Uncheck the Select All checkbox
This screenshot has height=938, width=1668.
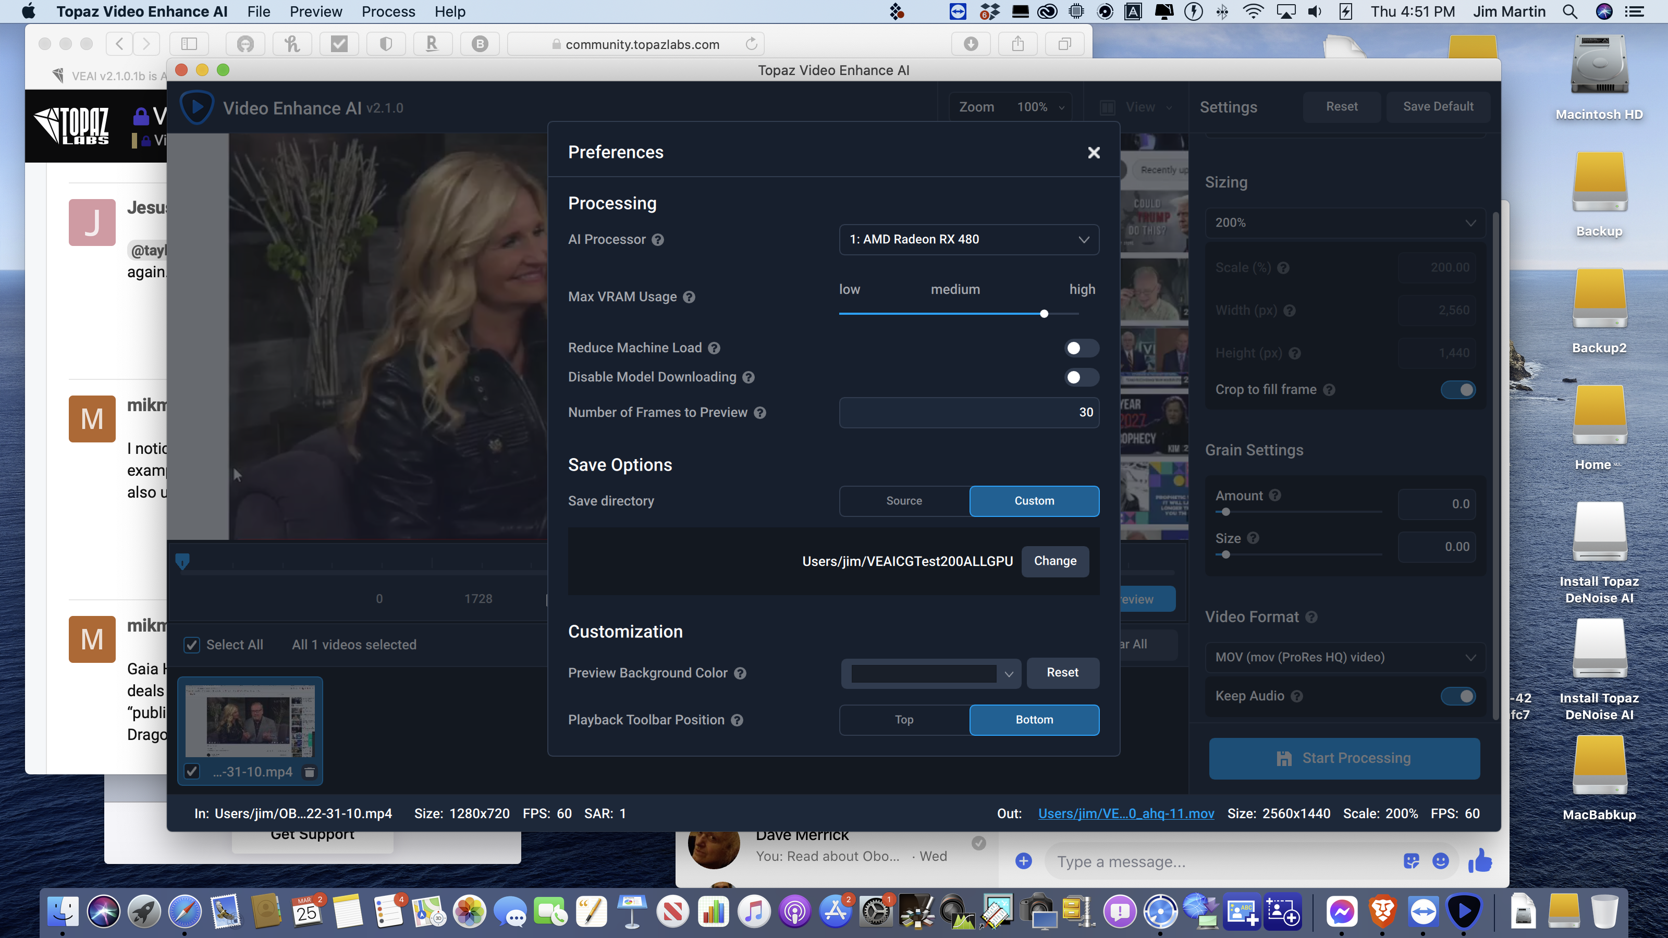click(192, 645)
